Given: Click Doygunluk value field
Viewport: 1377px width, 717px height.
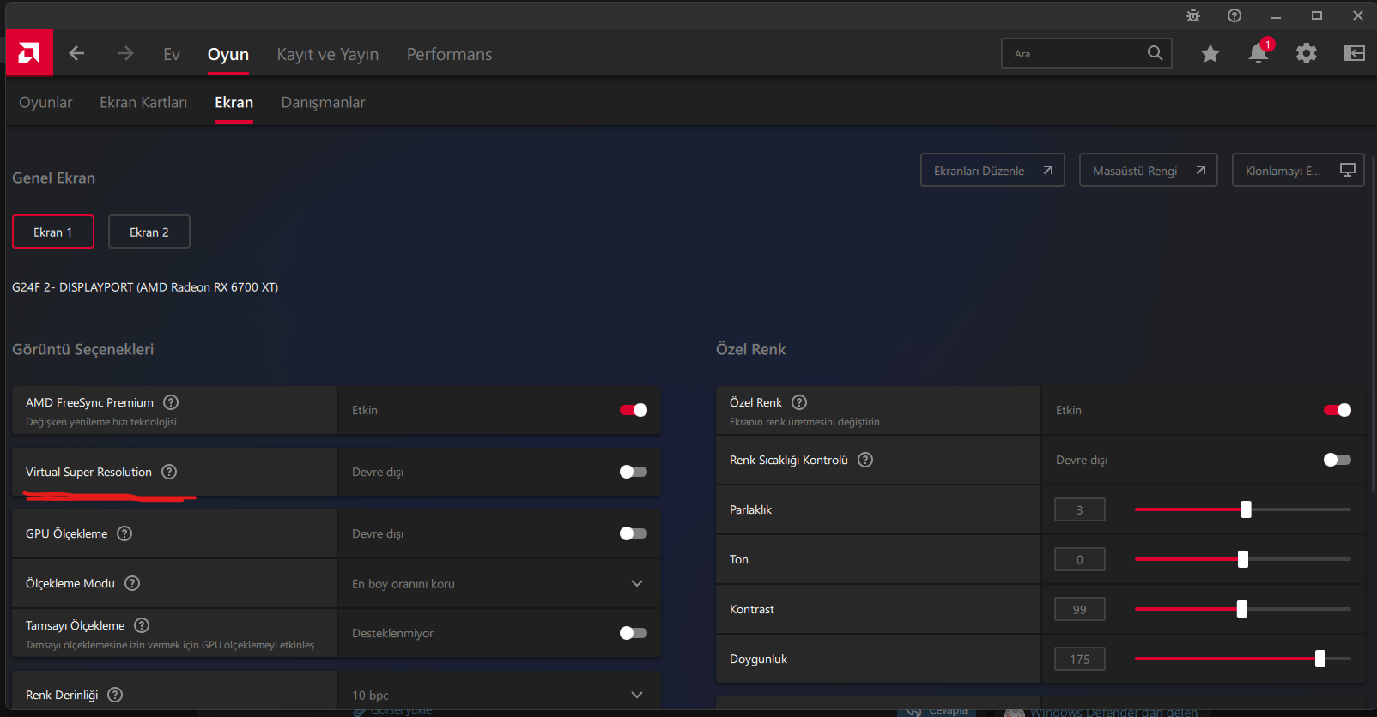Looking at the screenshot, I should [1080, 659].
